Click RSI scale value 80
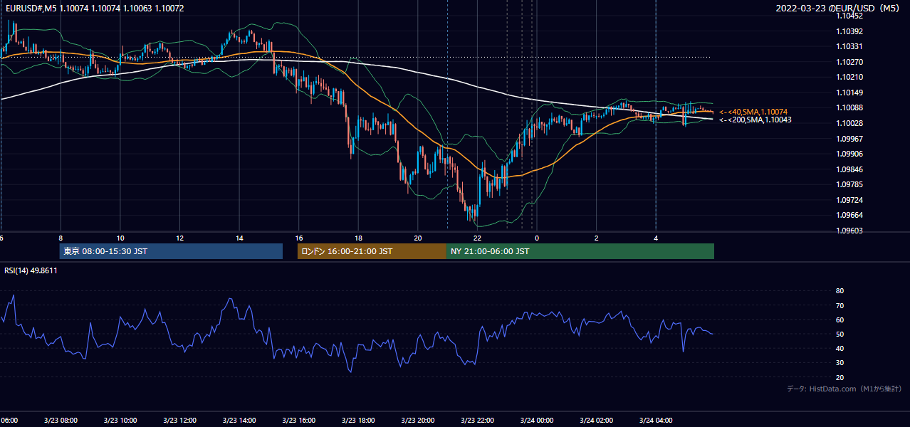 tap(840, 291)
